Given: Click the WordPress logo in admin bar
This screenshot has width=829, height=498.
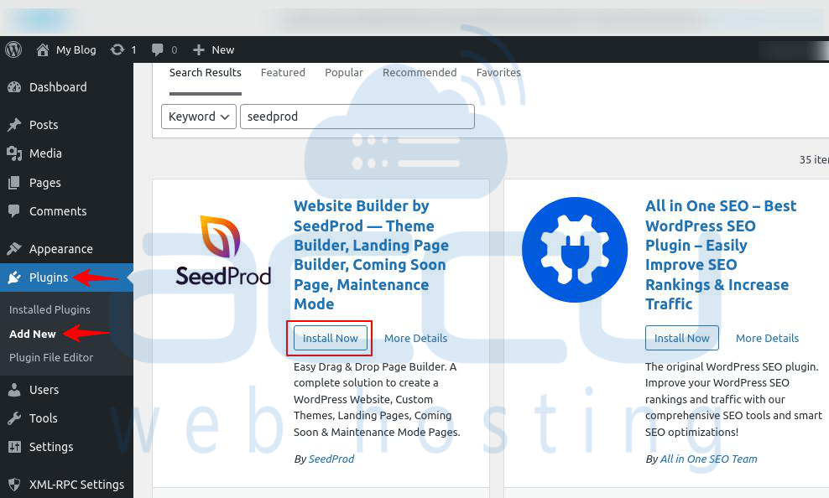Looking at the screenshot, I should (x=13, y=49).
